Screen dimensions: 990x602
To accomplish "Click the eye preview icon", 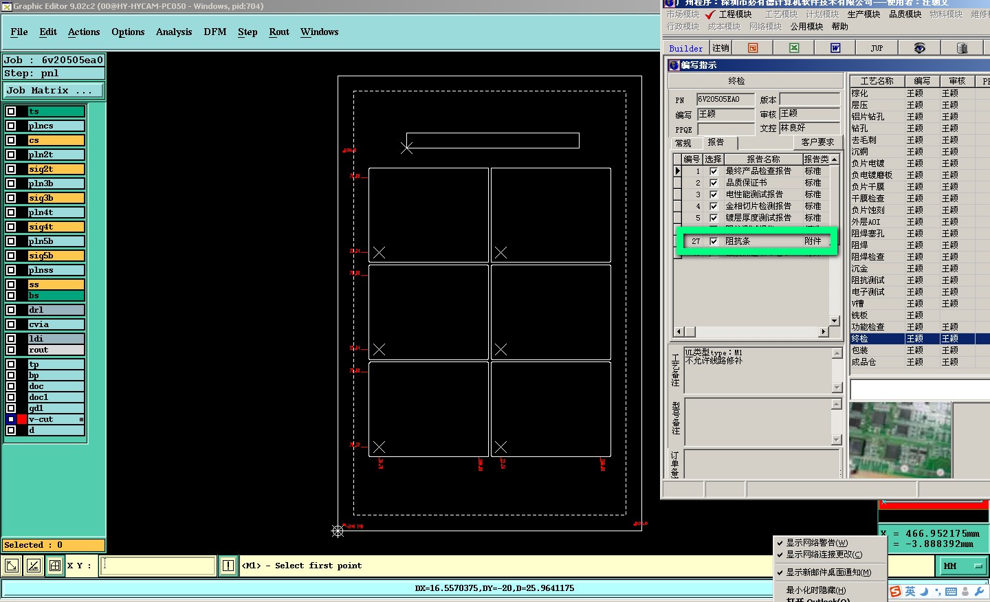I will pyautogui.click(x=919, y=48).
